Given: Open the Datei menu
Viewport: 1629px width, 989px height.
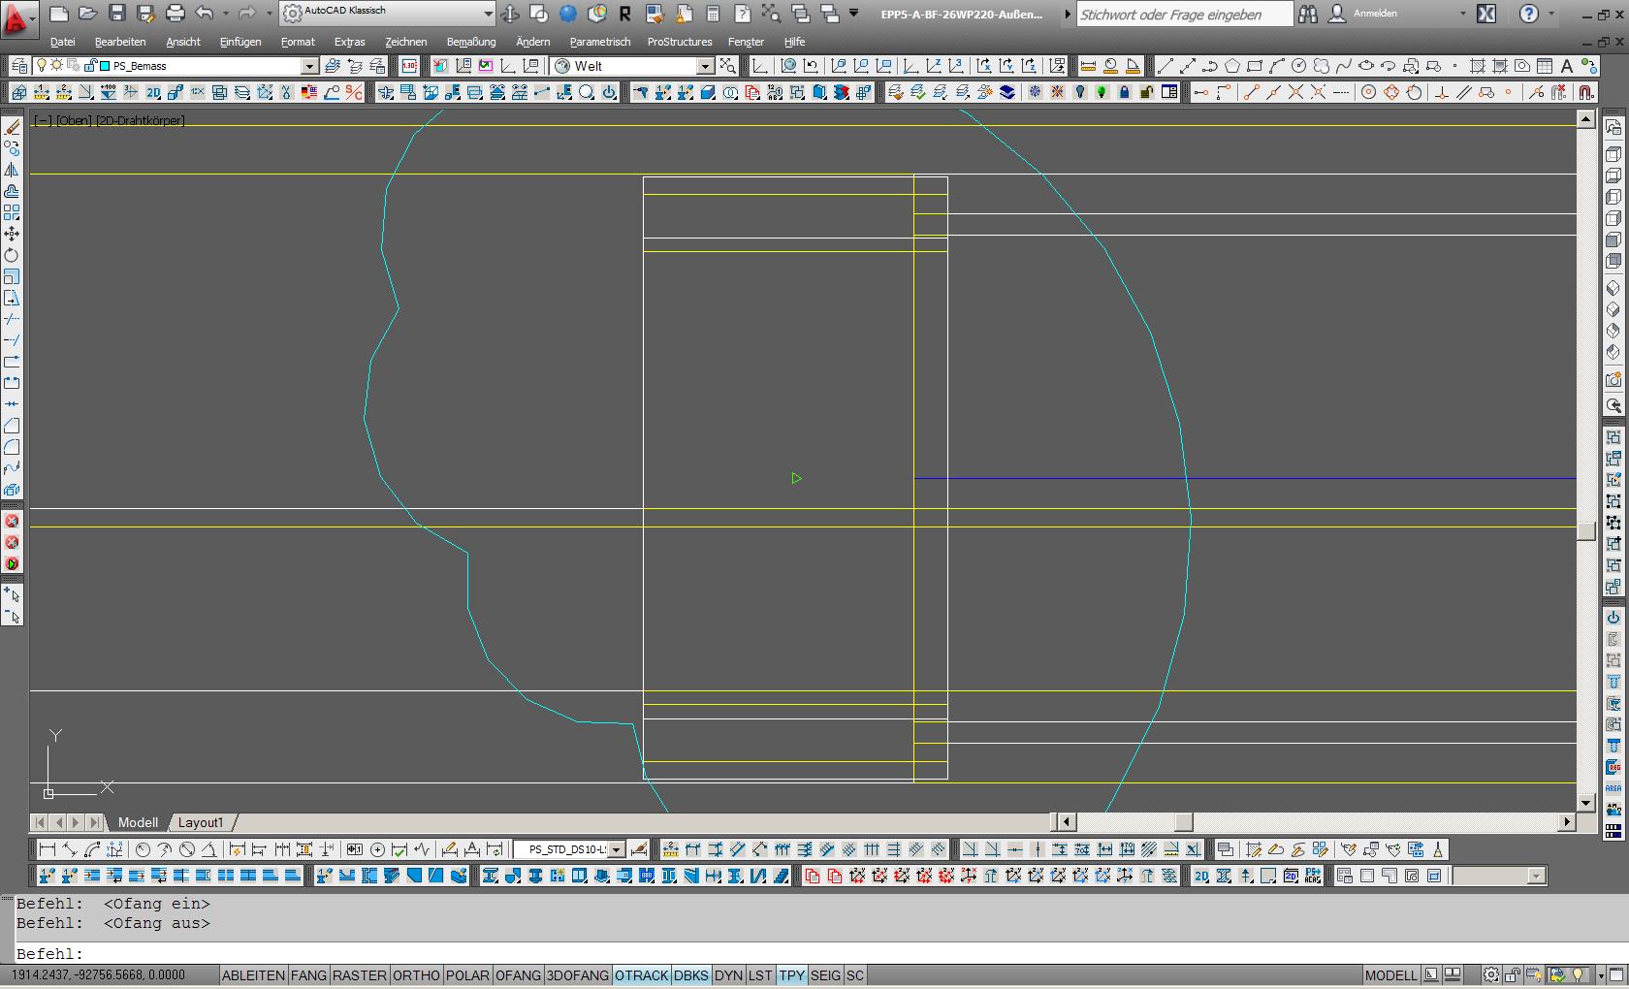Looking at the screenshot, I should [63, 42].
